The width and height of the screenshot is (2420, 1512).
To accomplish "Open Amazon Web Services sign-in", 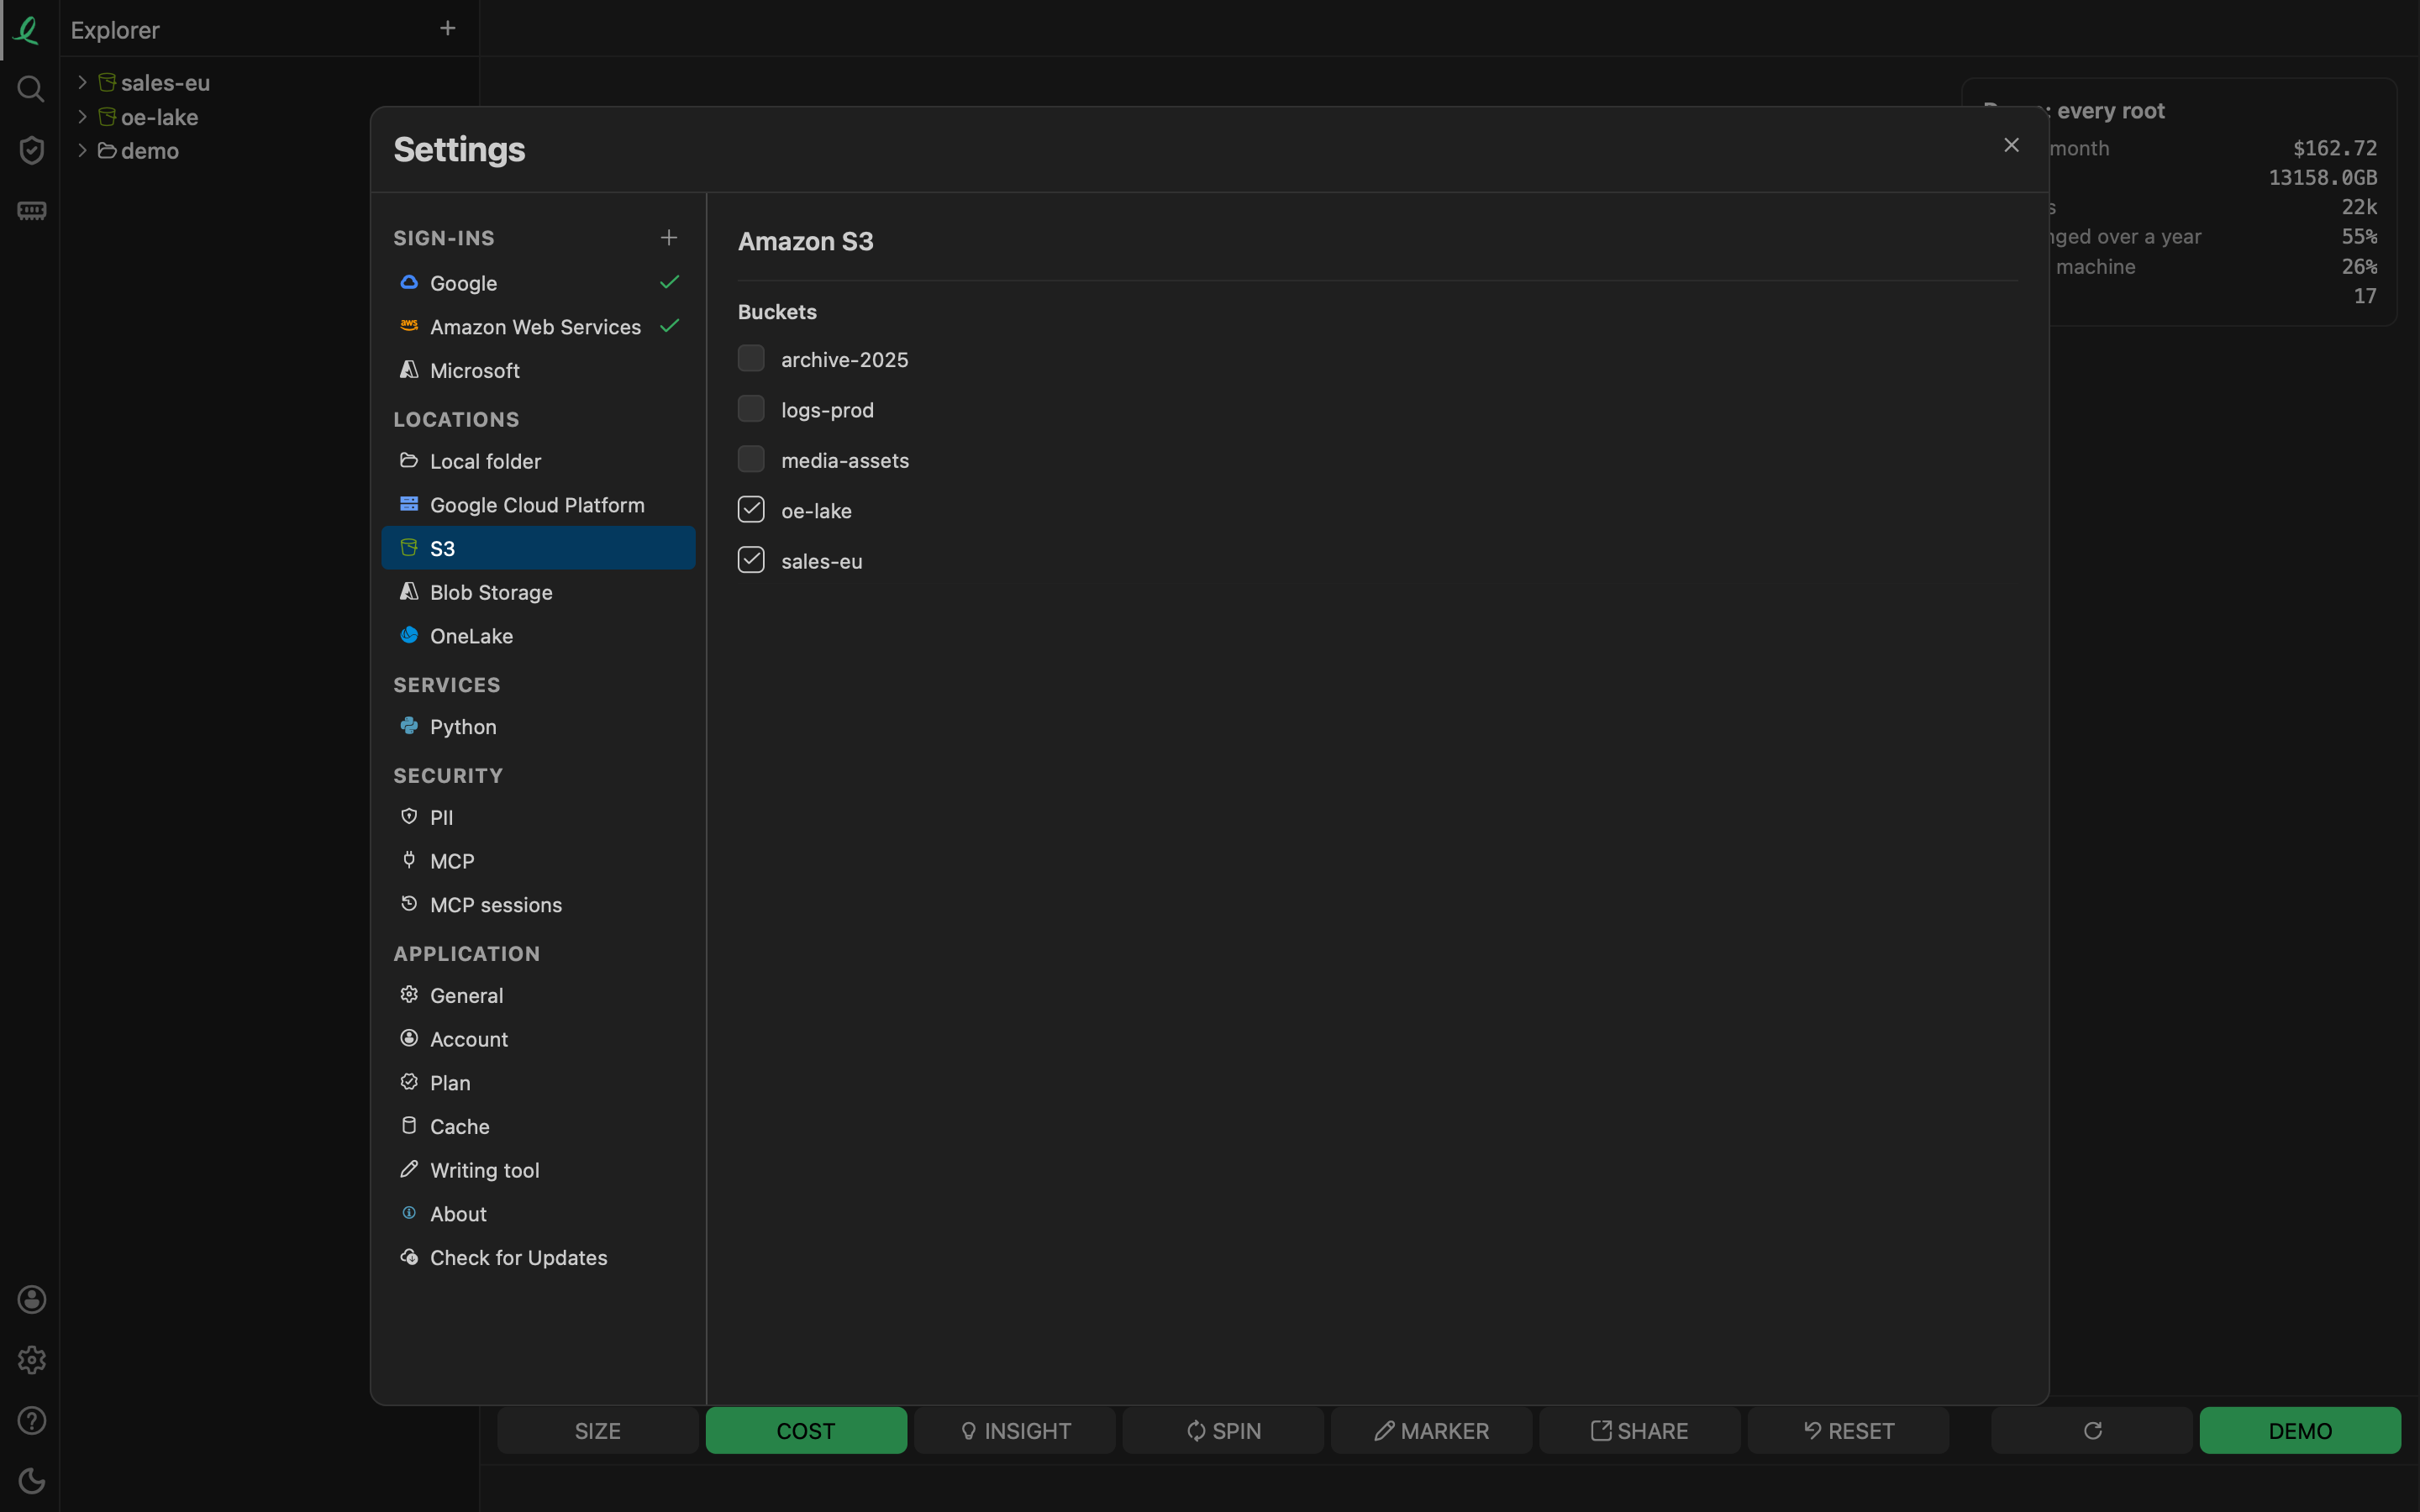I will click(x=538, y=327).
